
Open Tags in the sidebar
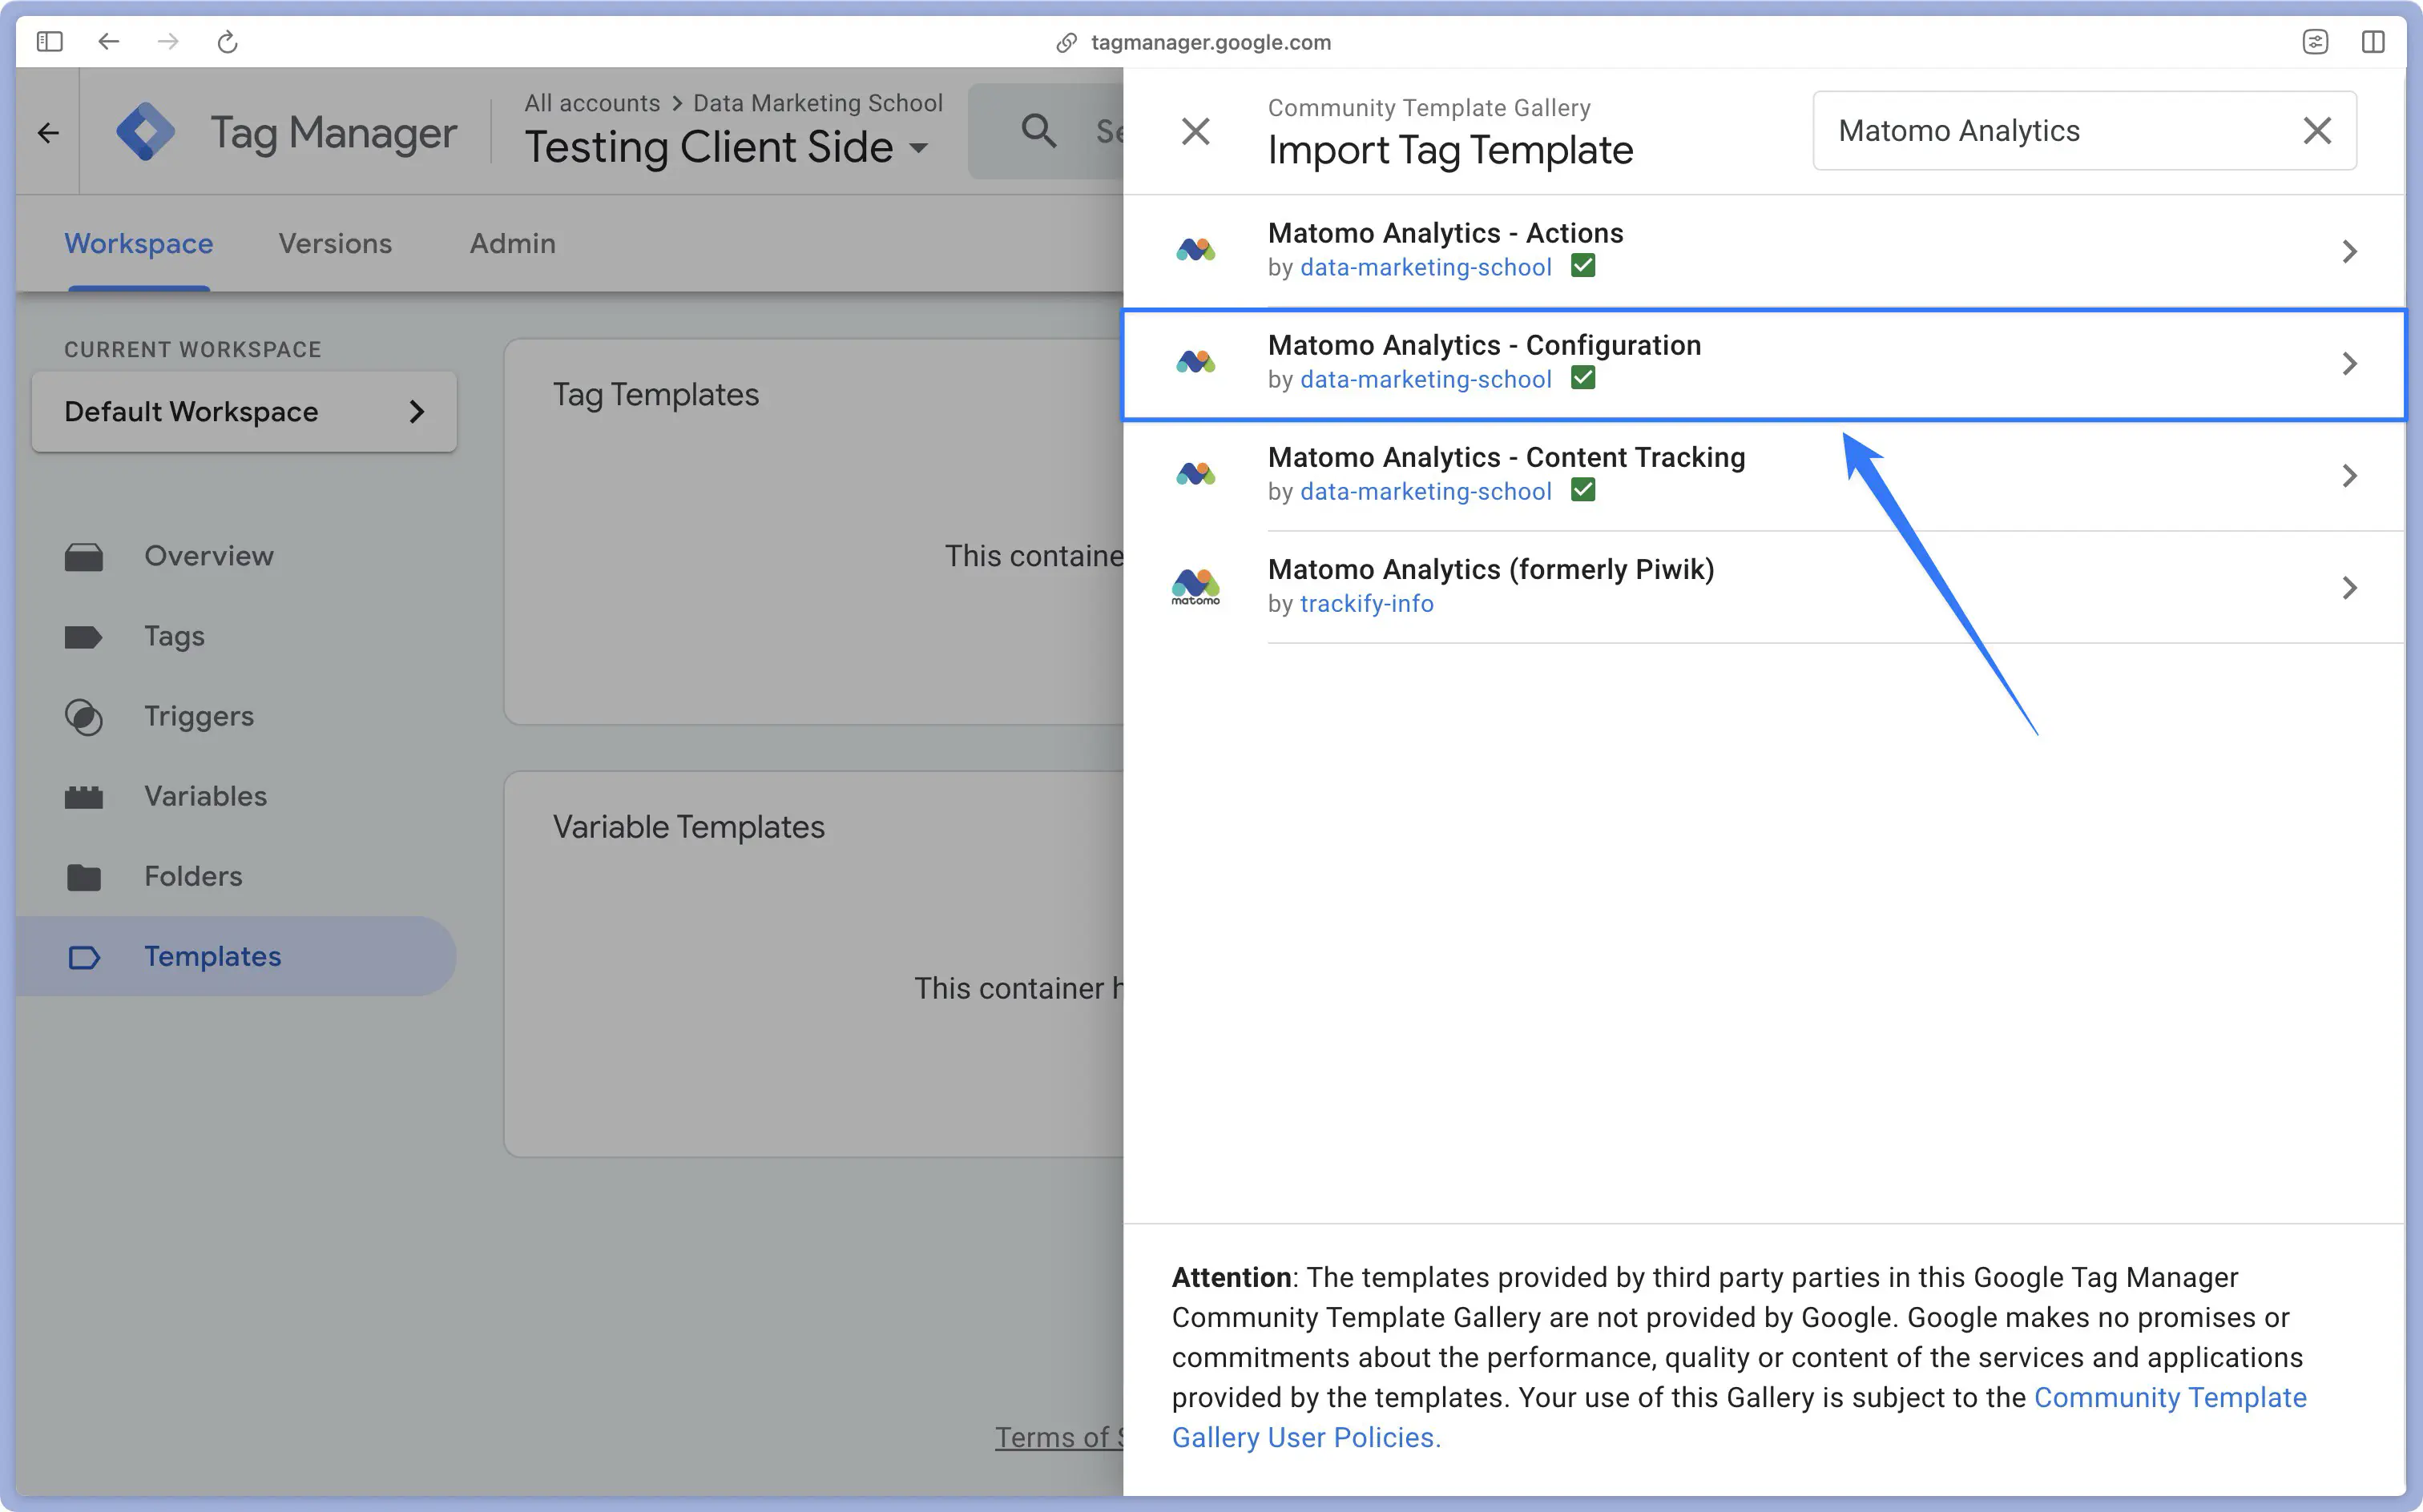point(174,636)
